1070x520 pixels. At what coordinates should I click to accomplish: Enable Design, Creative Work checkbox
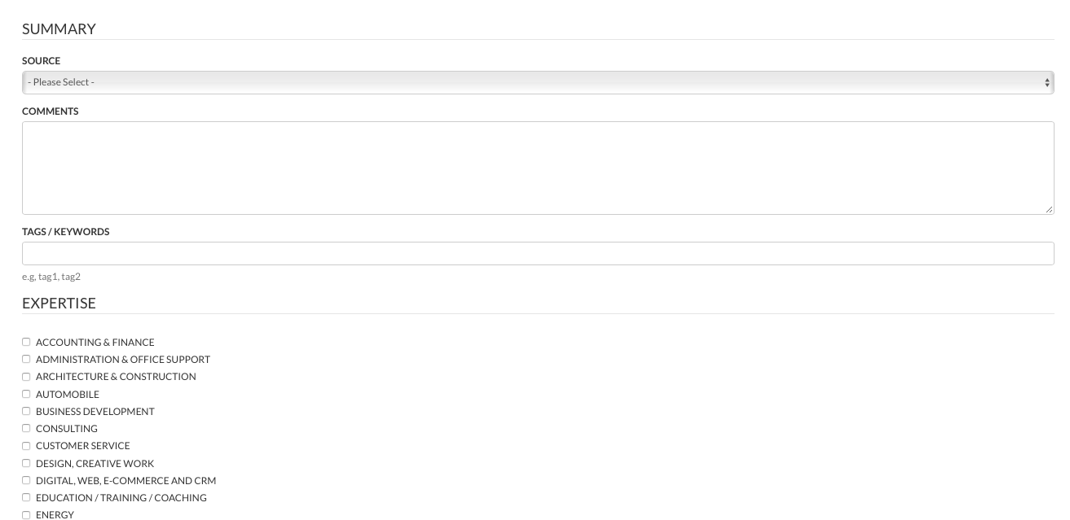pos(26,463)
